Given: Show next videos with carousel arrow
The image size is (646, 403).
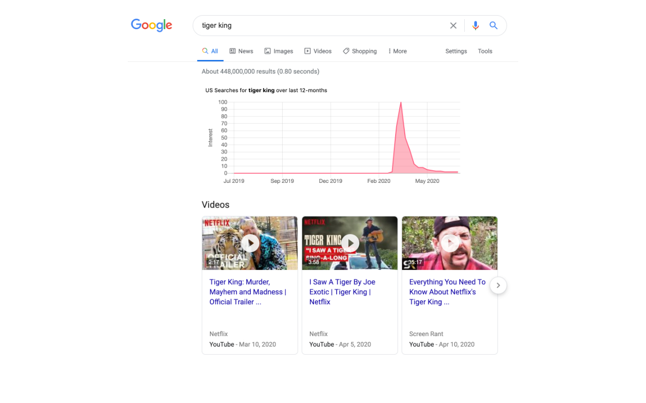Looking at the screenshot, I should click(498, 286).
